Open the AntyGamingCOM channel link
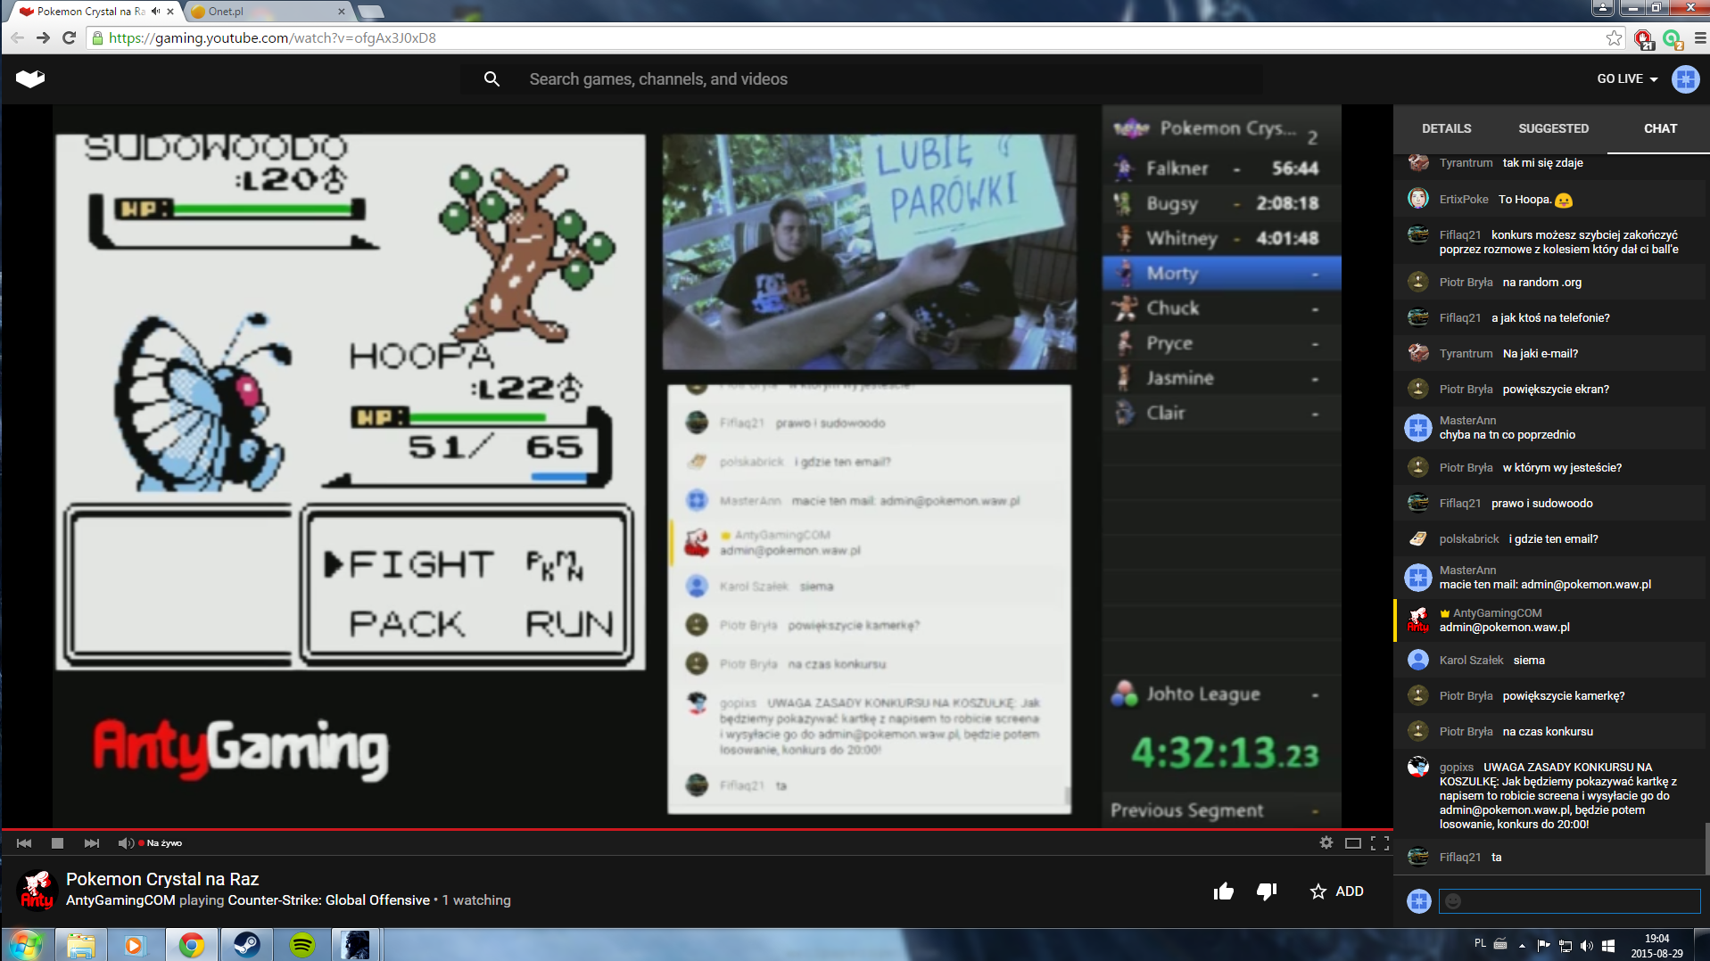This screenshot has height=961, width=1710. click(x=120, y=900)
